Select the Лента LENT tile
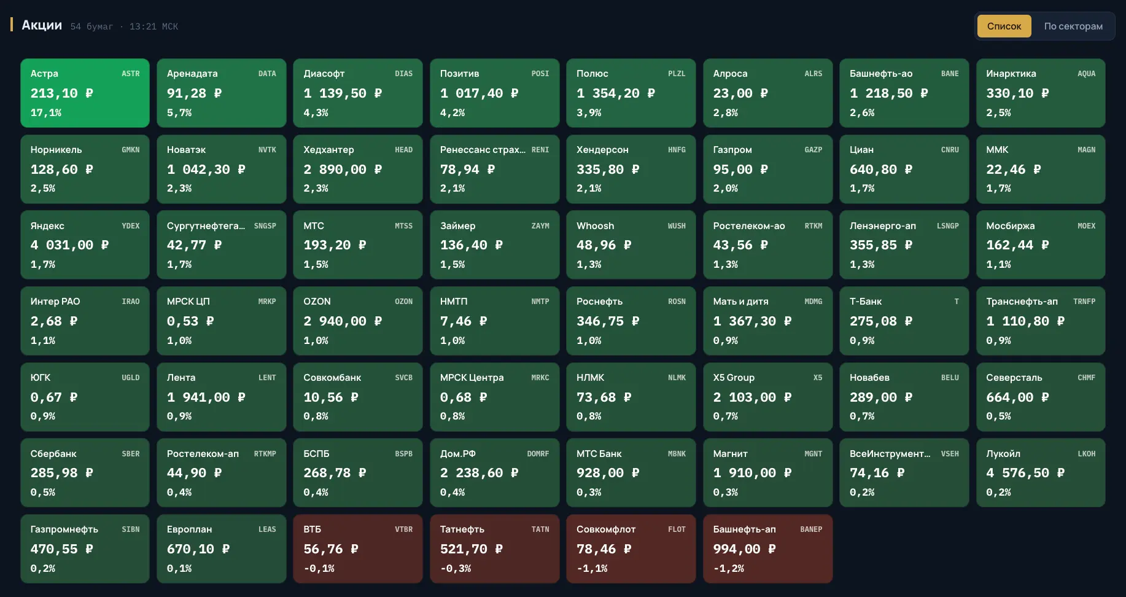Viewport: 1126px width, 597px height. 222,397
